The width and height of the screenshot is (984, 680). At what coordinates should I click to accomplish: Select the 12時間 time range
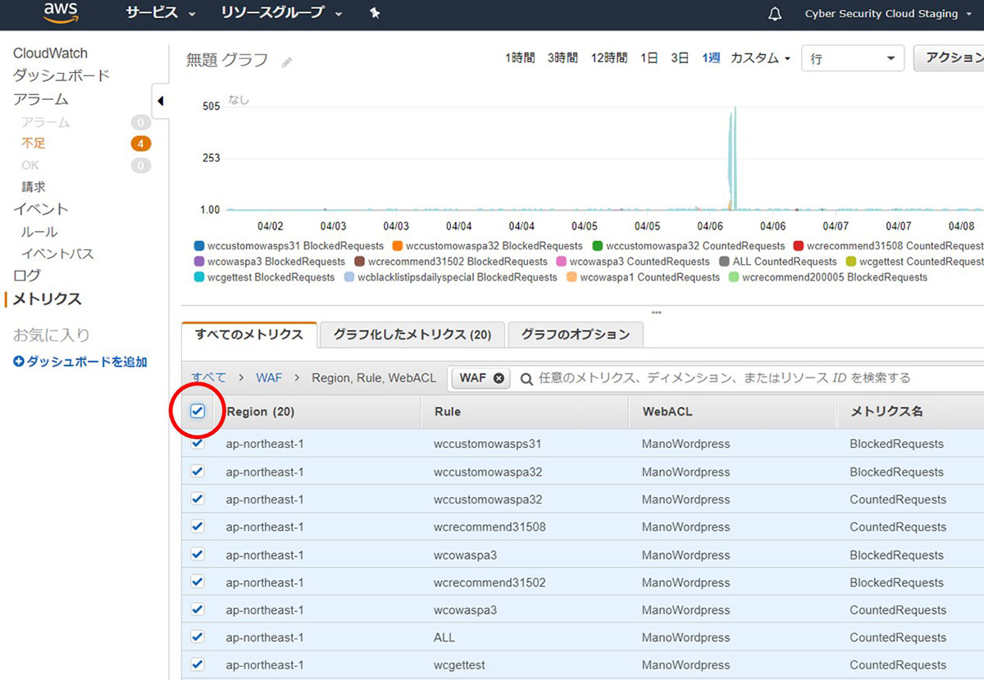pos(608,58)
